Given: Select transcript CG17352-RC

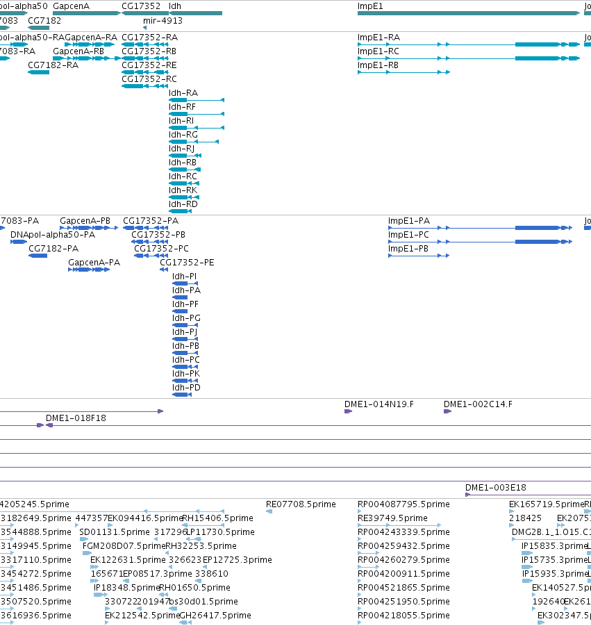Looking at the screenshot, I should [x=149, y=79].
